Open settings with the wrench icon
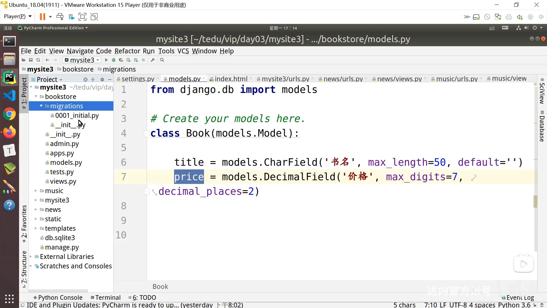The width and height of the screenshot is (547, 308). (153, 60)
